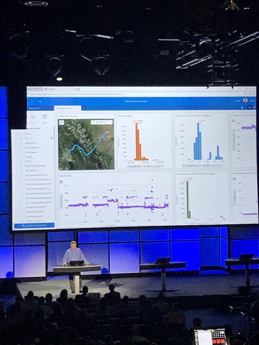Open the legend icon on Risk Profile card

61,182
